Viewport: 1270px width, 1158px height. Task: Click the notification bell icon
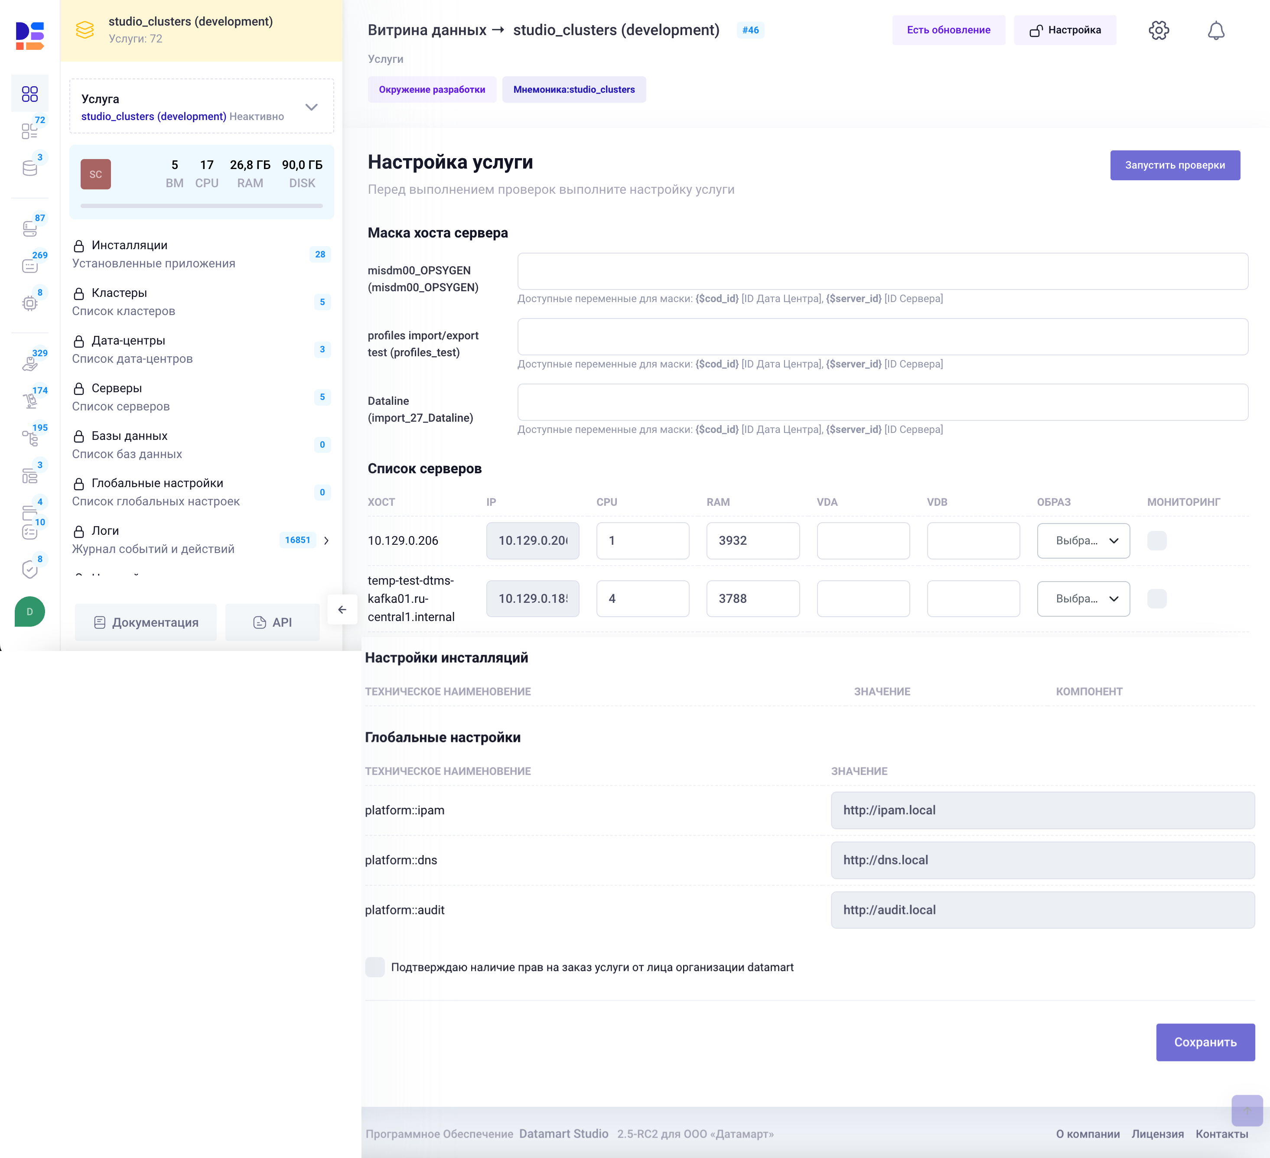pyautogui.click(x=1216, y=30)
